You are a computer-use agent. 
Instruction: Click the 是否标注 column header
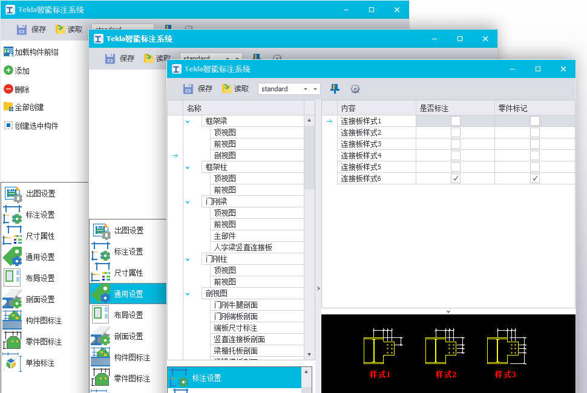click(x=455, y=108)
